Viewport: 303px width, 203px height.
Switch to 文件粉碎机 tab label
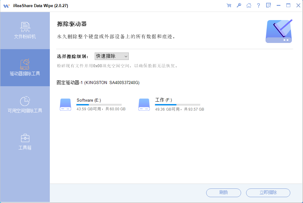[x=25, y=36]
